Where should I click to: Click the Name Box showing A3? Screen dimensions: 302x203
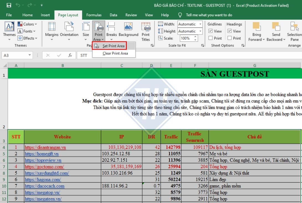tap(14, 55)
